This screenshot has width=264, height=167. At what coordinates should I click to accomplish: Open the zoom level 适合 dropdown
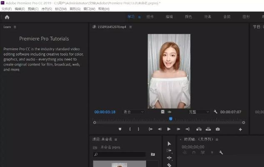point(133,112)
